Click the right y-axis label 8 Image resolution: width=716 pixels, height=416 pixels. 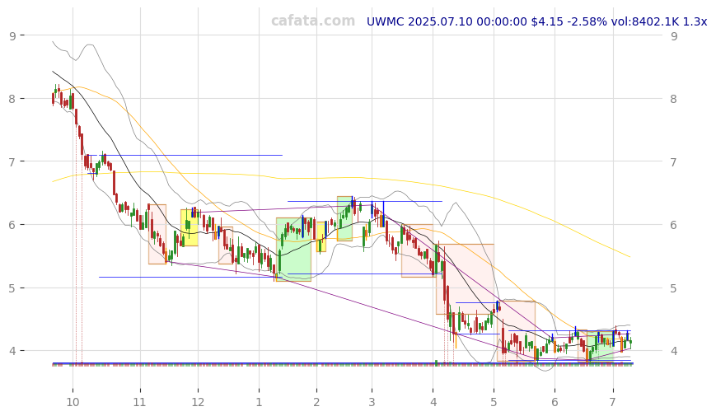pyautogui.click(x=673, y=99)
